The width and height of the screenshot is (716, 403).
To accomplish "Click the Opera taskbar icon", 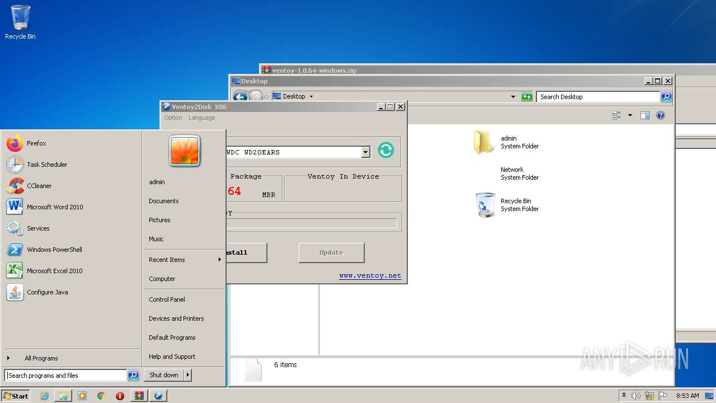I will [120, 396].
